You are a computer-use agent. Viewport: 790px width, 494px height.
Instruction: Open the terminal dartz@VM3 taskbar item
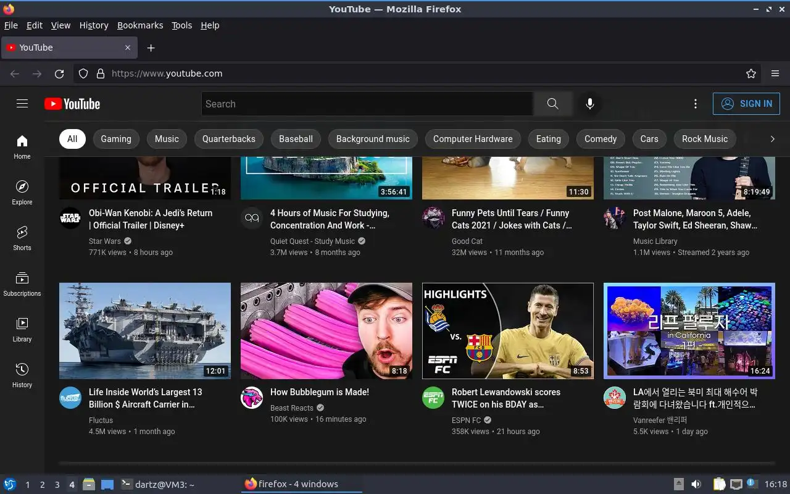point(157,484)
